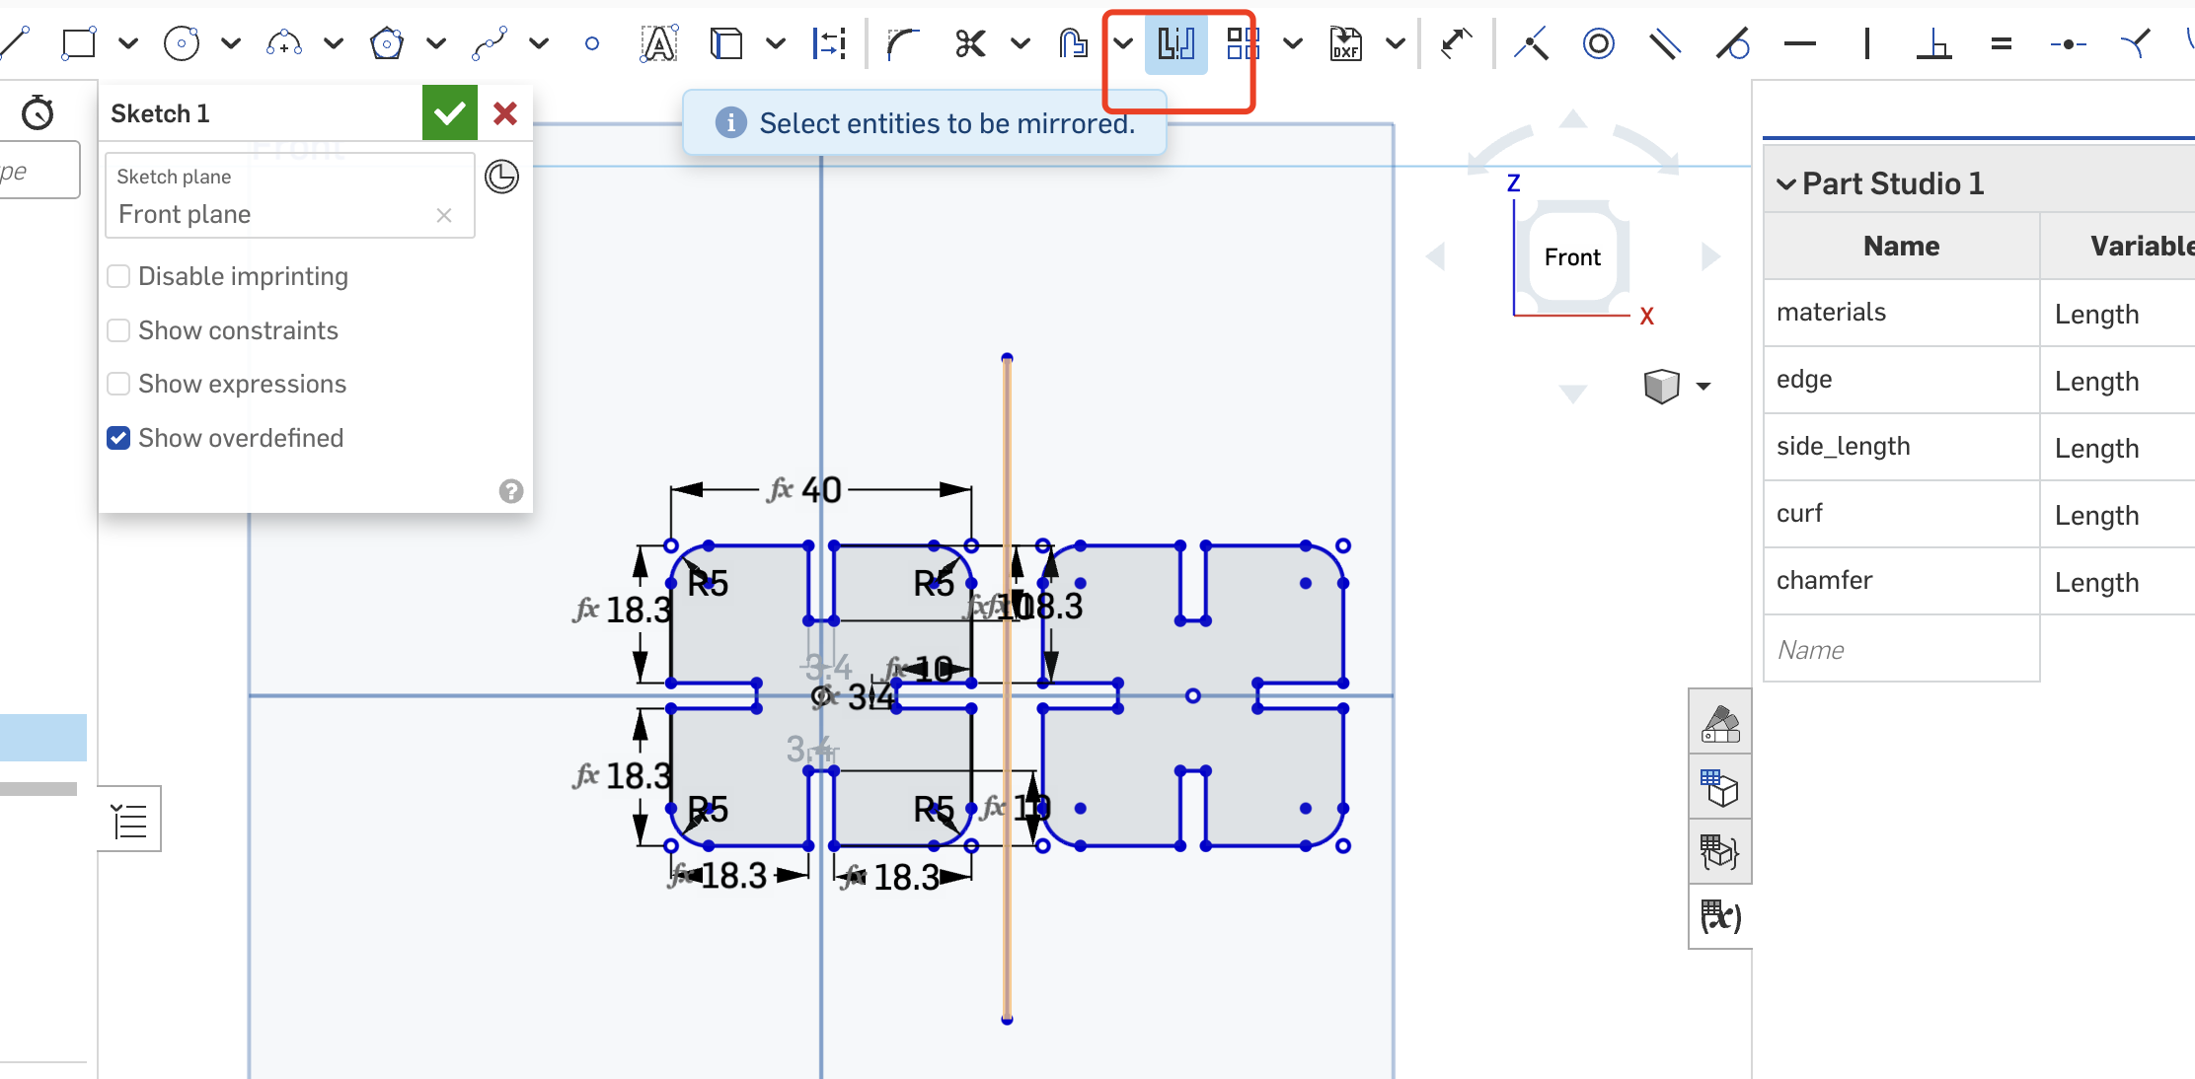Clear the Front plane selection

point(444,215)
